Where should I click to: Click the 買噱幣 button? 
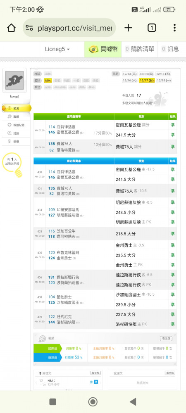click(x=103, y=49)
